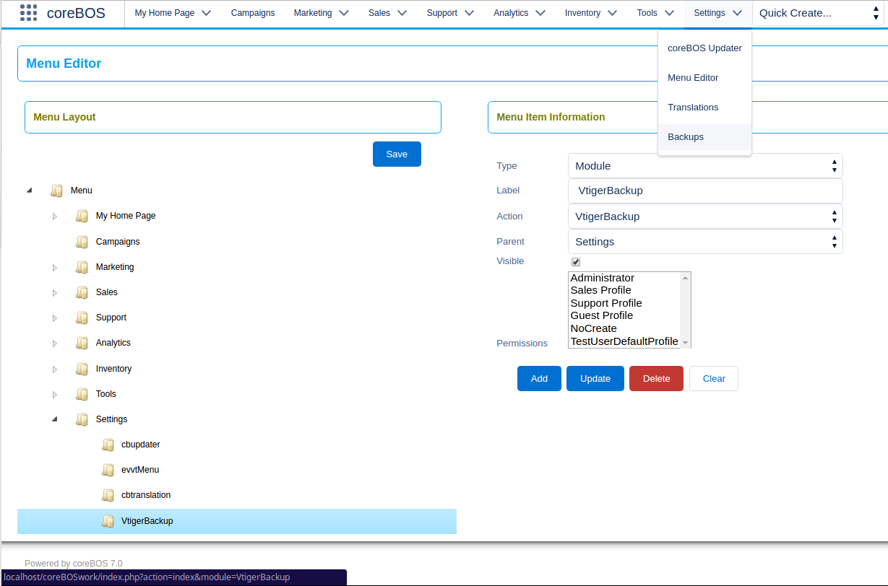The width and height of the screenshot is (888, 586).
Task: Click the blue Save button
Action: [x=397, y=154]
